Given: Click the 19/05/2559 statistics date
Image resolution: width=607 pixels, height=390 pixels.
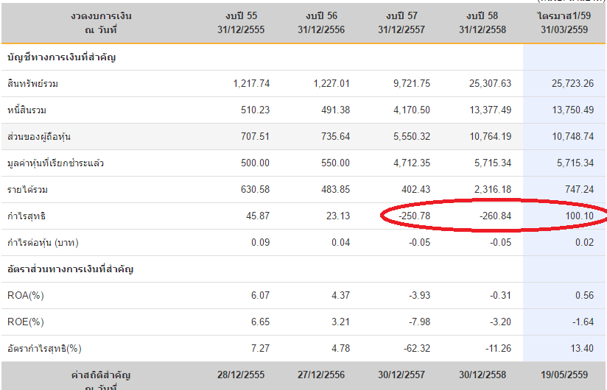Looking at the screenshot, I should [566, 374].
